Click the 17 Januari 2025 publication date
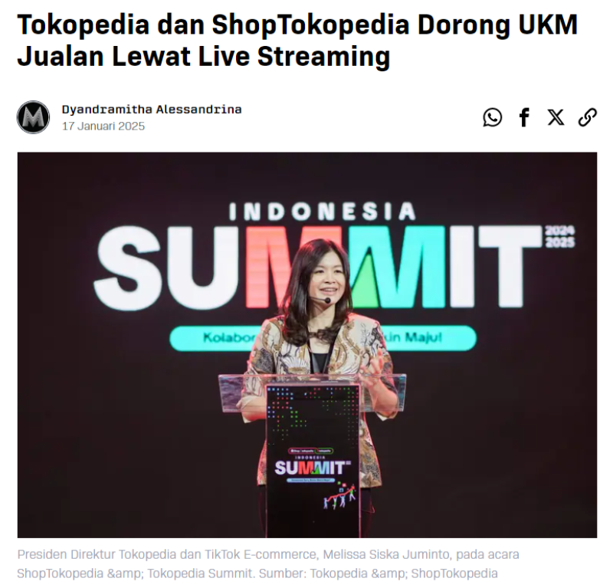 (103, 126)
